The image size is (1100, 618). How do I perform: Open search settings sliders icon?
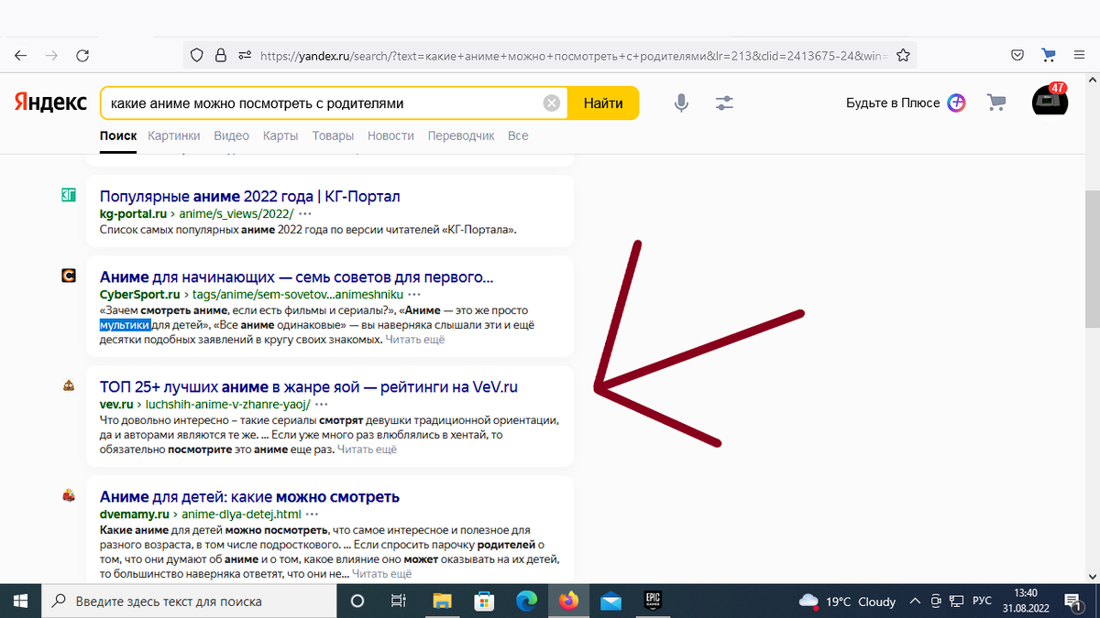point(725,103)
